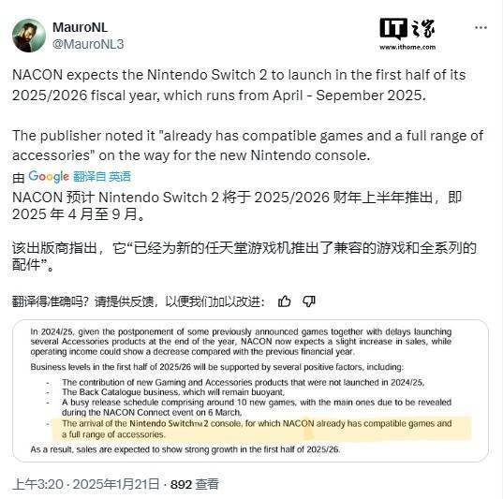Open the MauroNL display name link
This screenshot has height=499, width=503.
point(80,27)
